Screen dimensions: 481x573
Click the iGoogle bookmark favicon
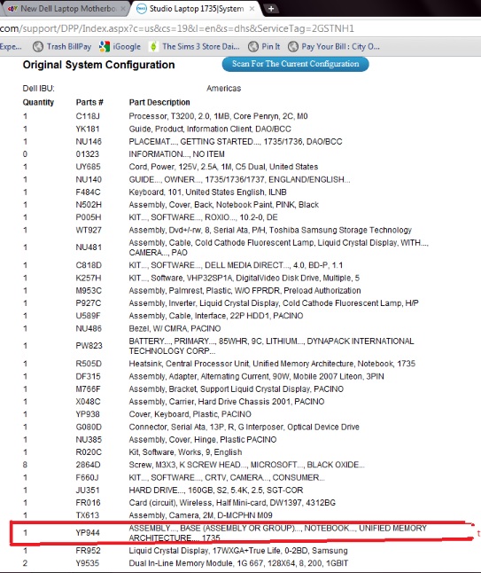[105, 46]
